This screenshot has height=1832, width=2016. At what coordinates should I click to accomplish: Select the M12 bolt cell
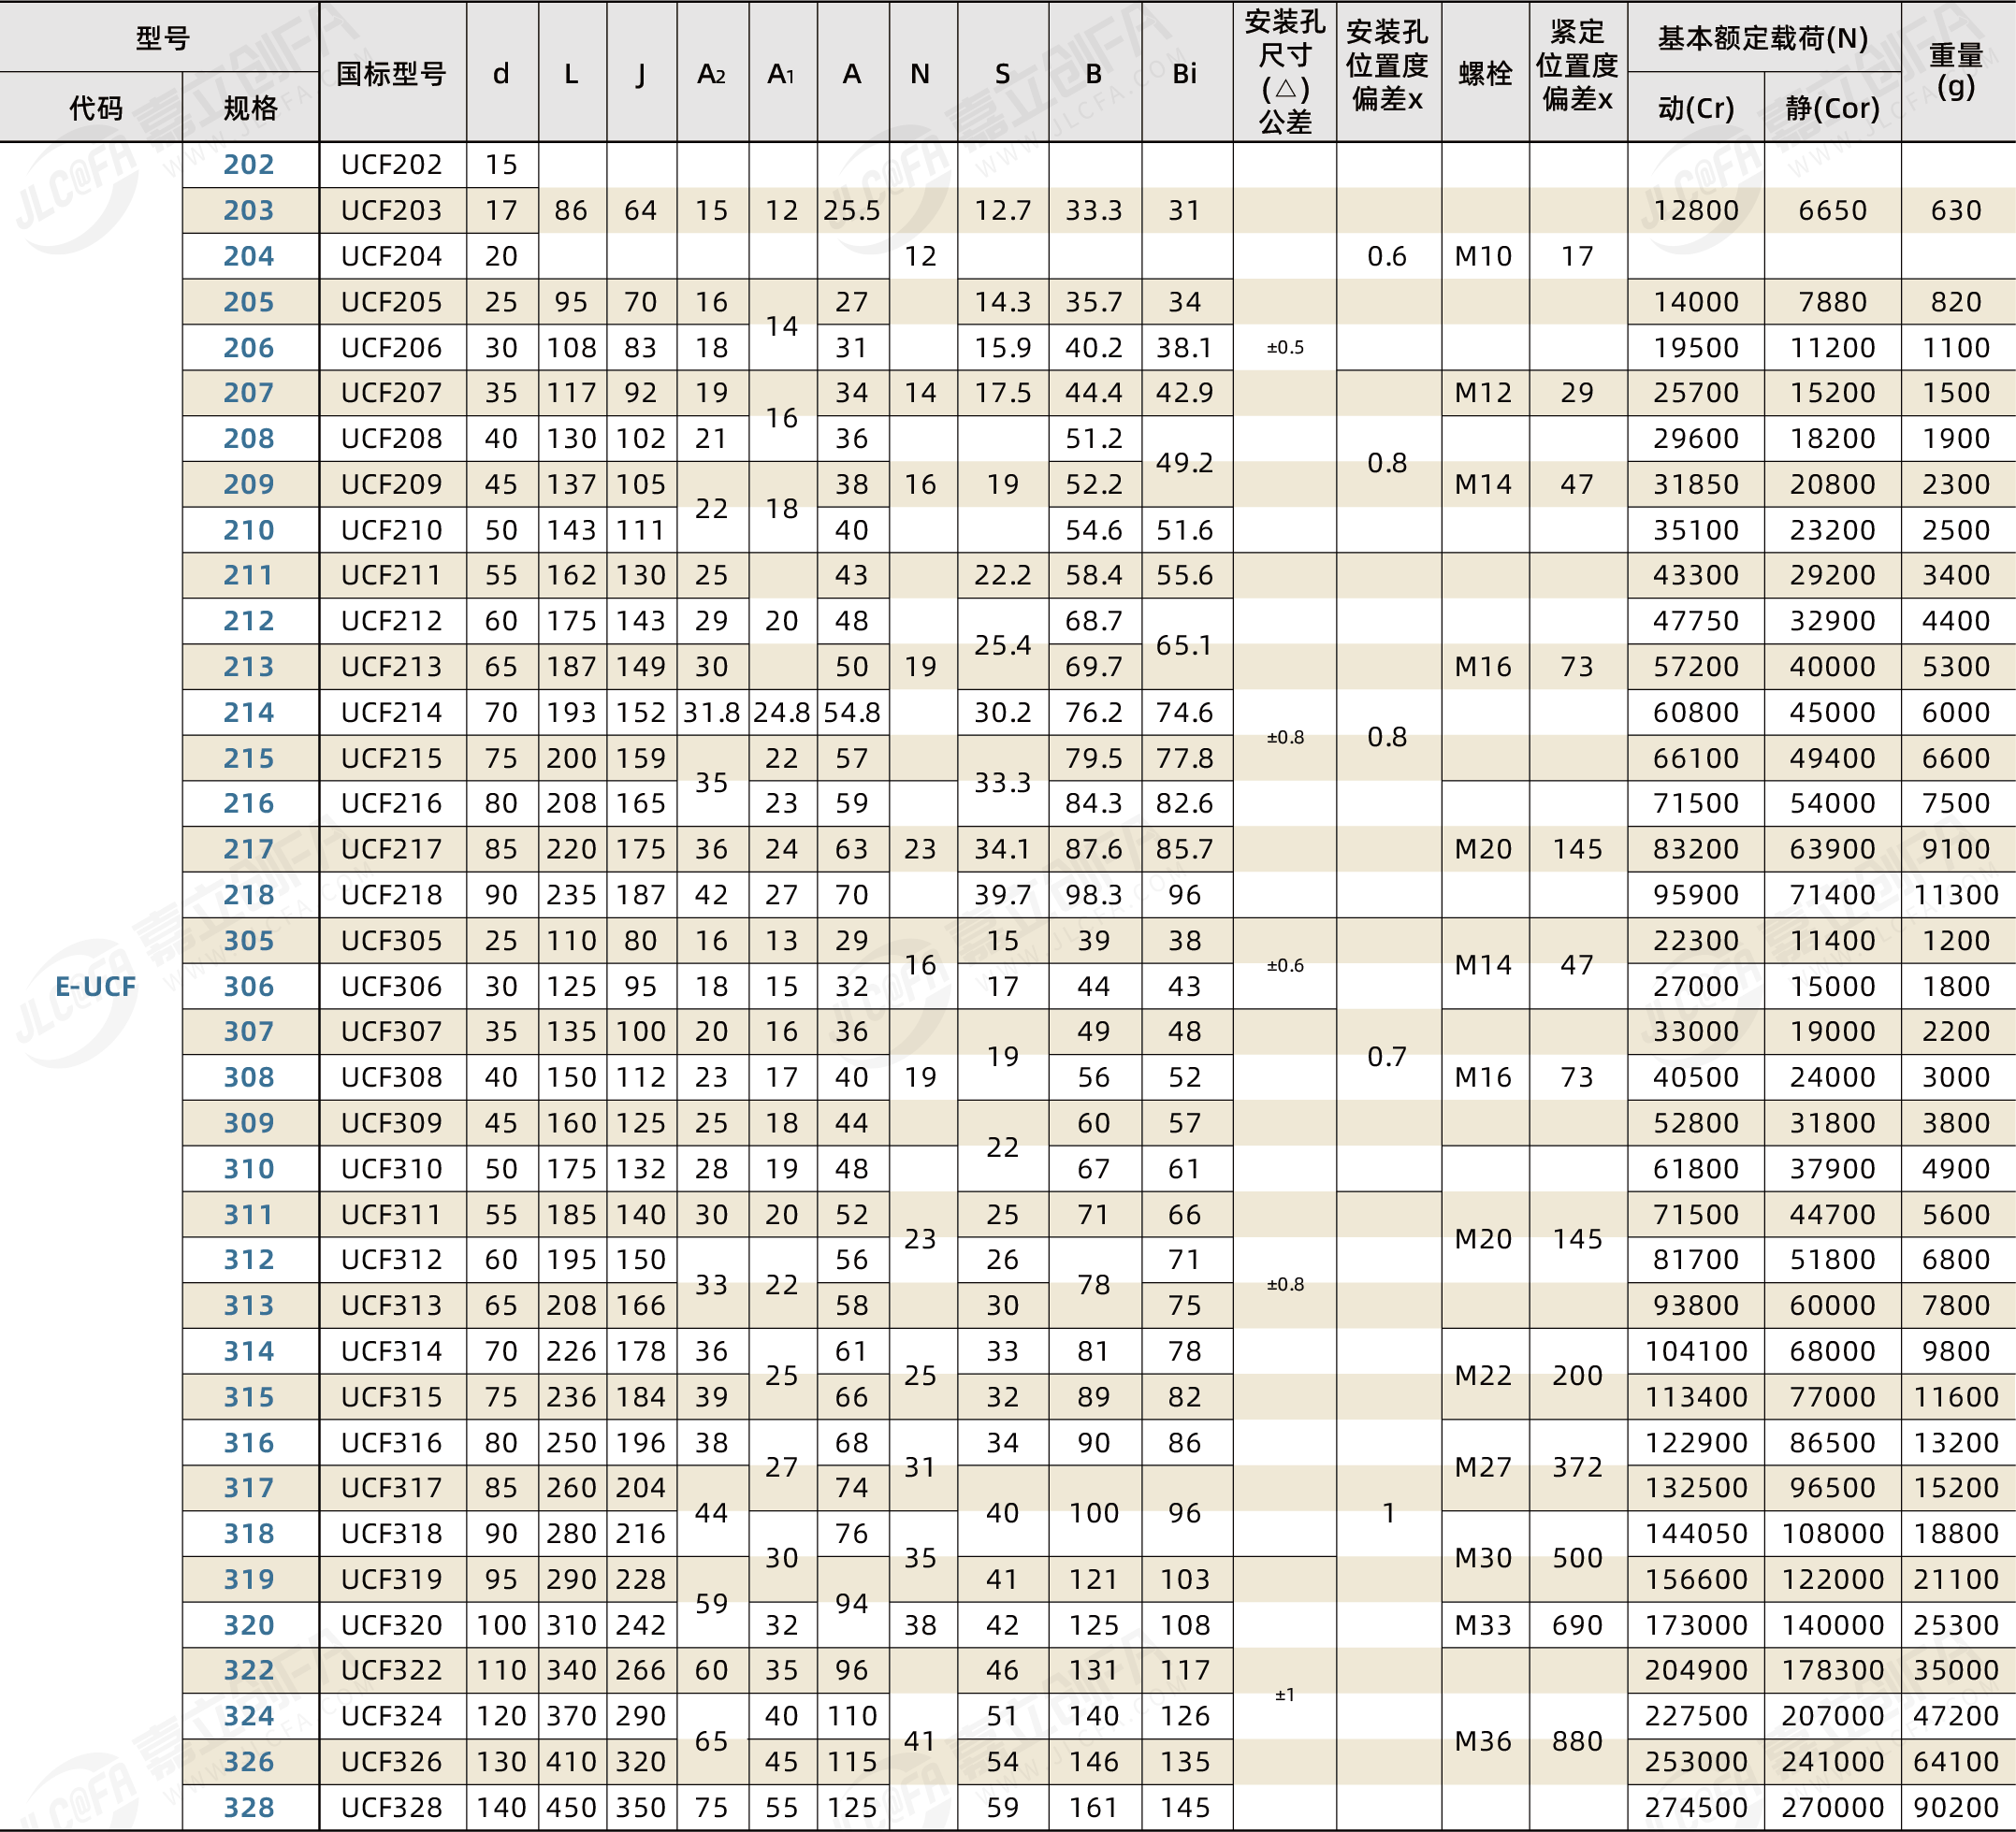pos(1484,393)
